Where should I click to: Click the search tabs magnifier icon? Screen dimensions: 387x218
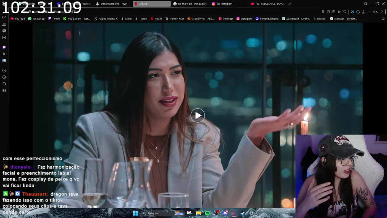coord(366,4)
